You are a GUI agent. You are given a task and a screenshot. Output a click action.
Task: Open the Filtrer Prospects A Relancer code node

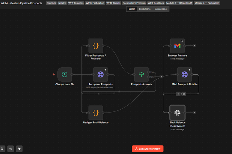96,46
